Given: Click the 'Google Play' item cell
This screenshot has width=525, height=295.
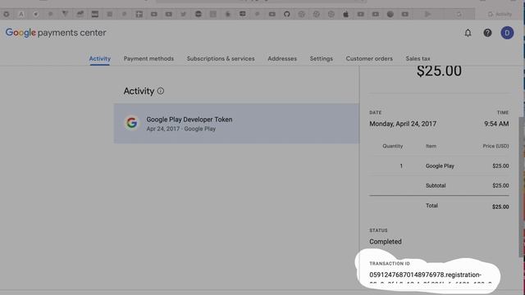Looking at the screenshot, I should tap(440, 166).
